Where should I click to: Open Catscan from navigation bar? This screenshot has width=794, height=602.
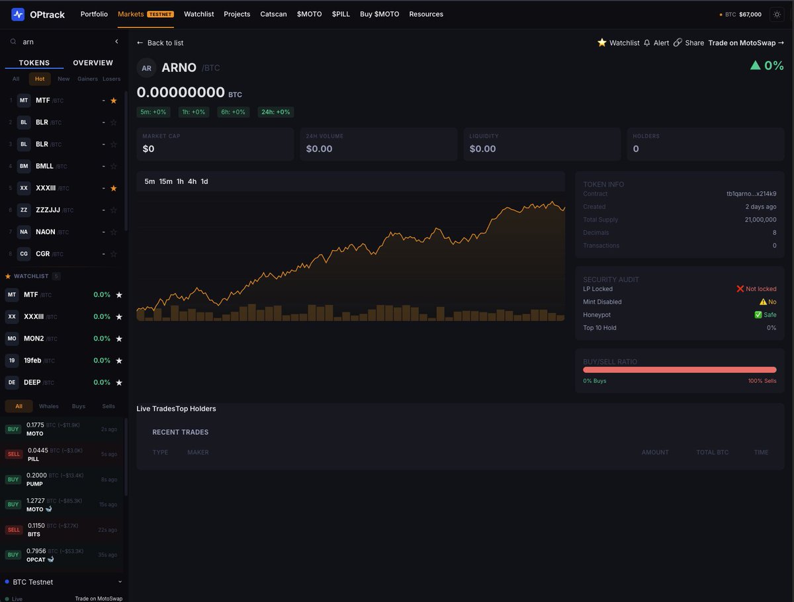point(273,14)
